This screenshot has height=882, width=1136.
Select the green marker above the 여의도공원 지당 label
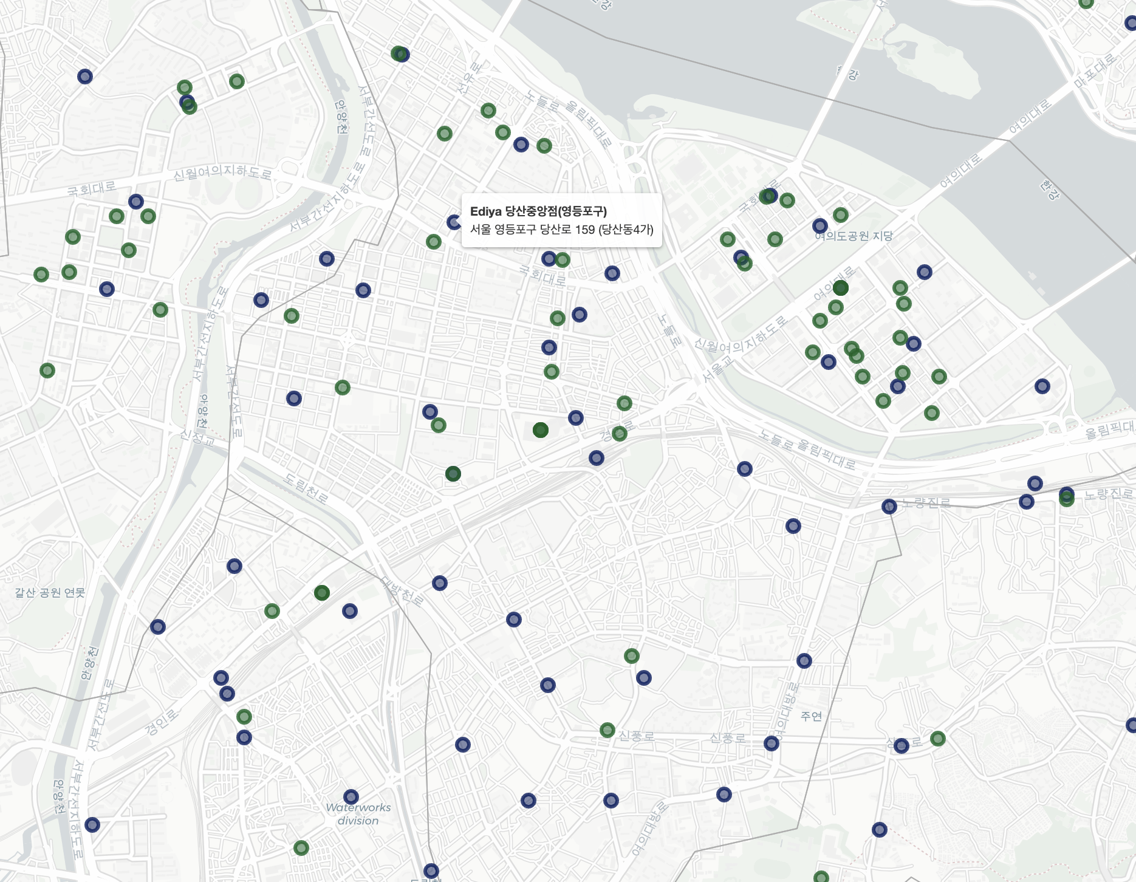[x=841, y=215]
